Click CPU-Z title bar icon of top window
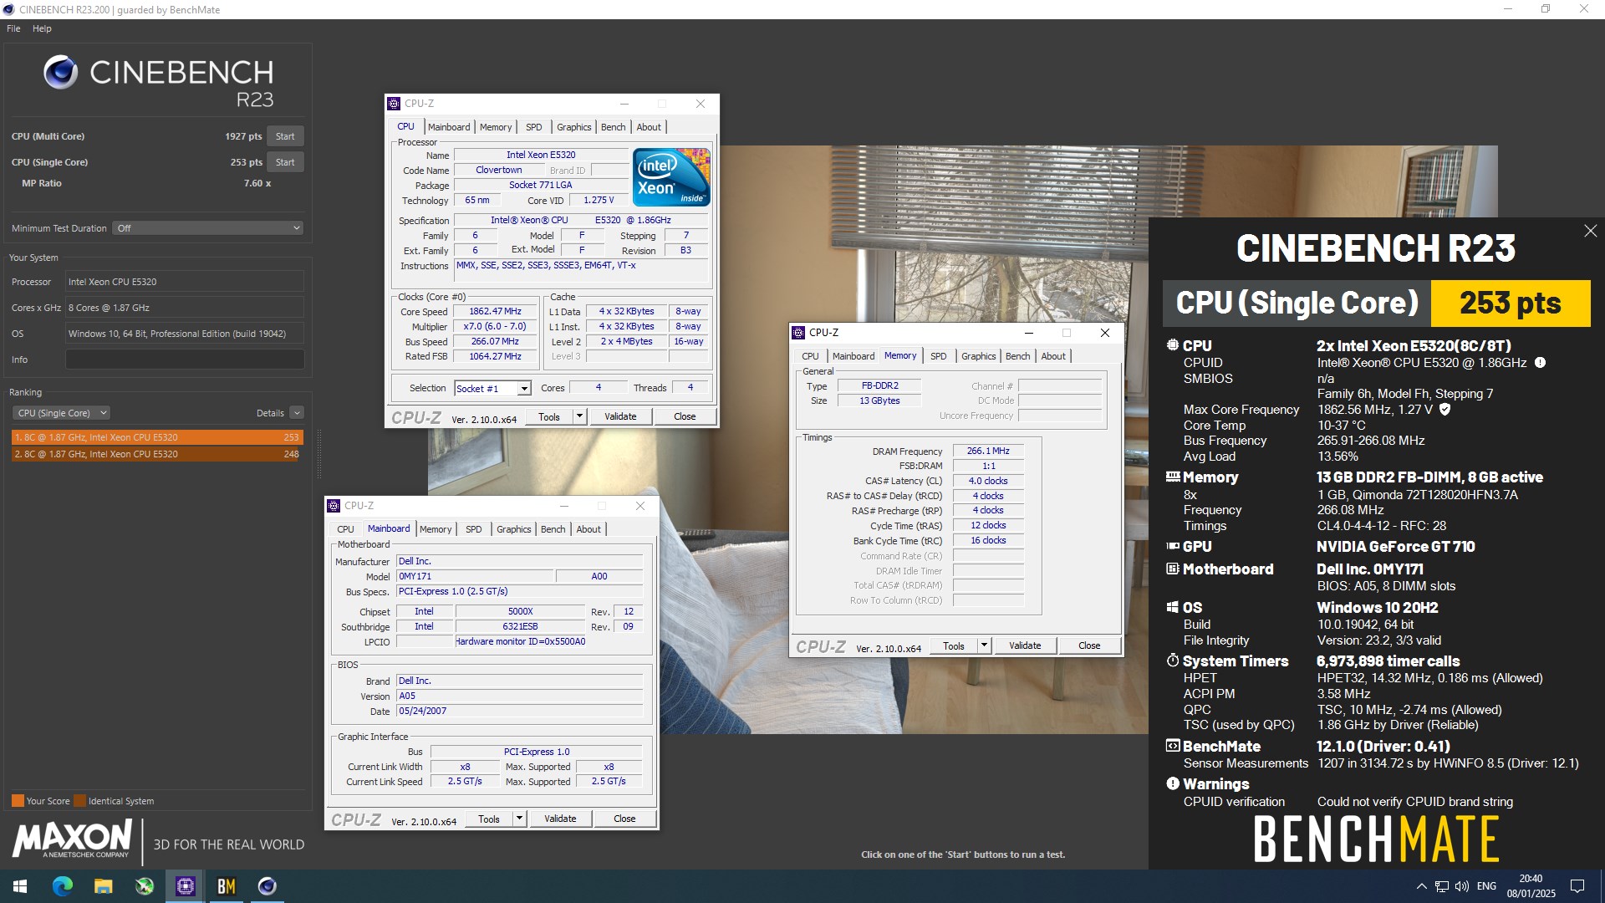 pyautogui.click(x=394, y=104)
